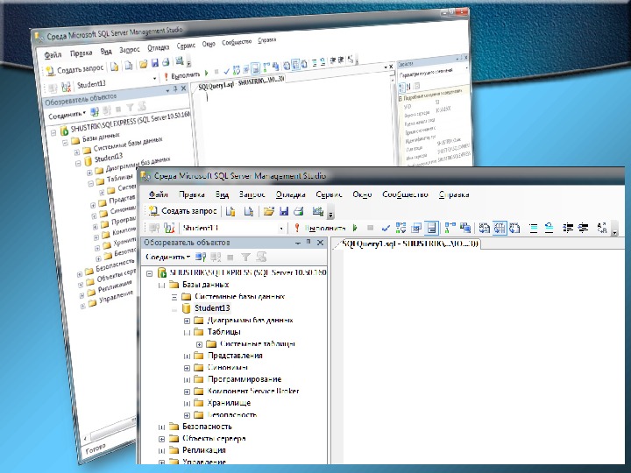The image size is (631, 473).
Task: Click Open File icon in back window toolbar
Action: (x=143, y=64)
